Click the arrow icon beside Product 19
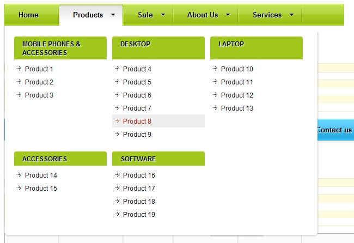 click(x=117, y=214)
